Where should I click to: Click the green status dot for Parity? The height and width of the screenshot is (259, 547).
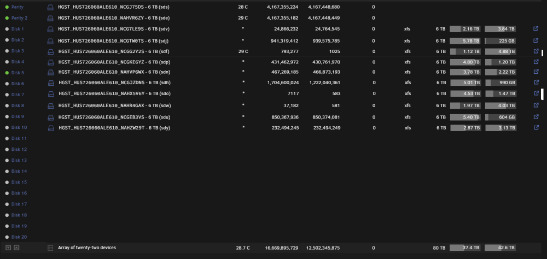[x=7, y=7]
